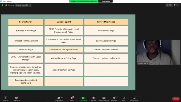
Task: Toggle Original Sound: Off button
Action: [x=22, y=5]
